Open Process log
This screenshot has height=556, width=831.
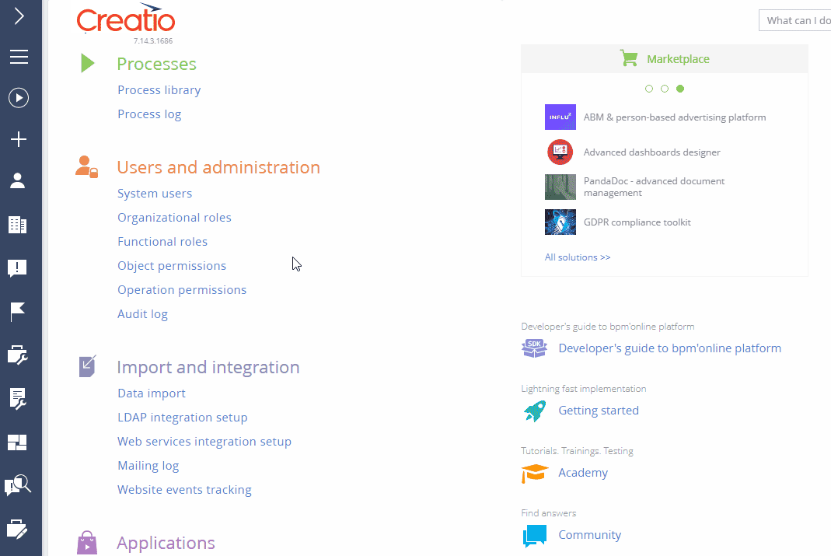(x=149, y=114)
